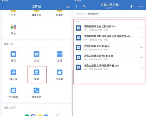The width and height of the screenshot is (146, 116).
Task: Open options for 语鹦企服社群运营sop.doc
Action: tap(141, 57)
